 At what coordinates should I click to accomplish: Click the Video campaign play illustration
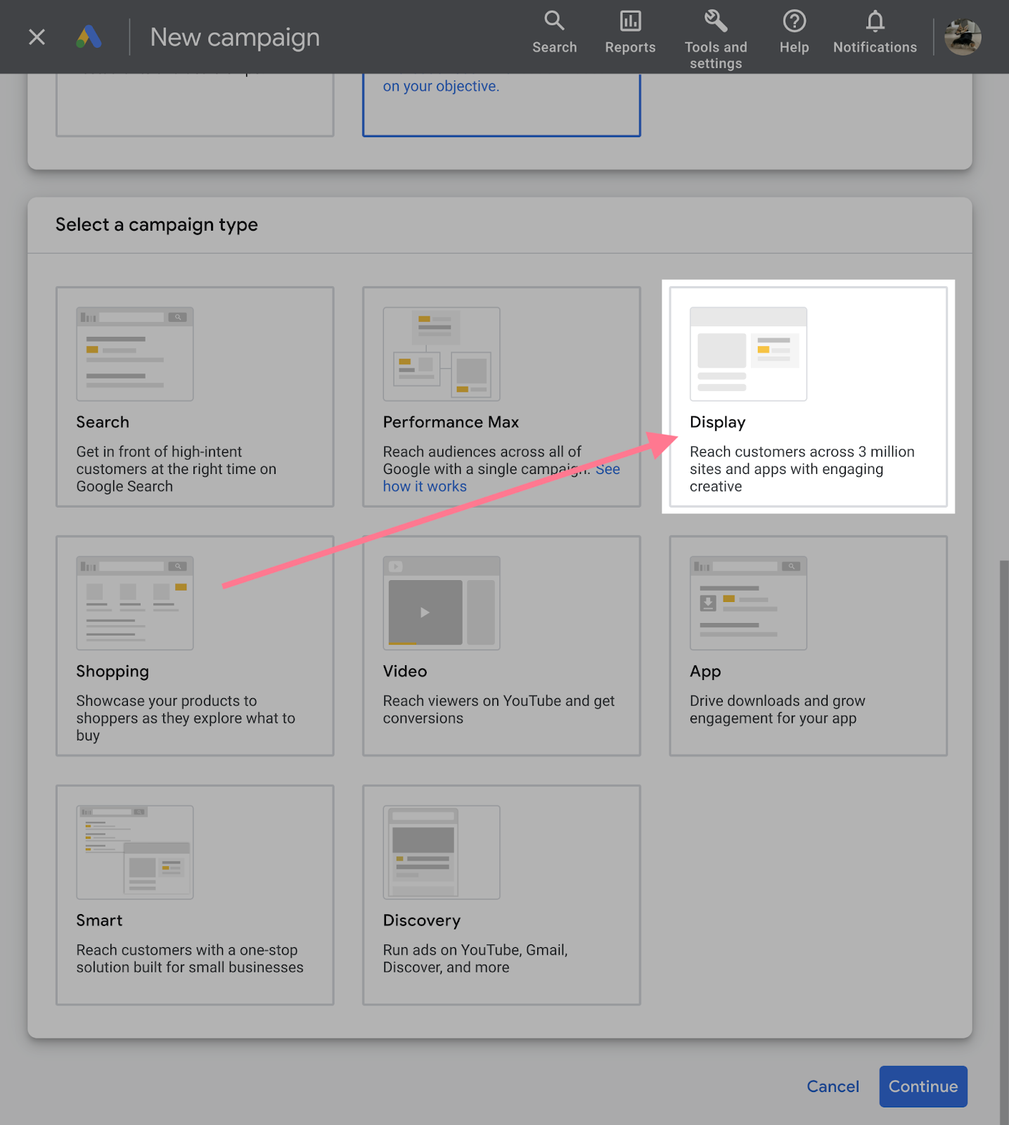point(442,603)
